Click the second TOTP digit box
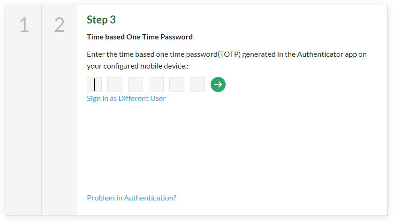394x223 pixels. [115, 85]
